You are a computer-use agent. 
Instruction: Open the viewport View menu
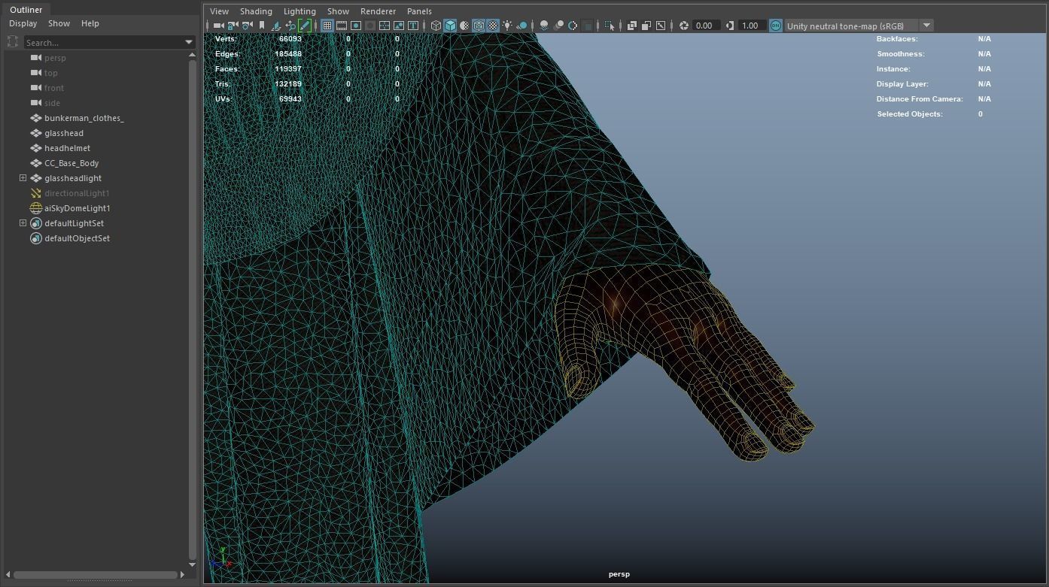click(x=219, y=11)
